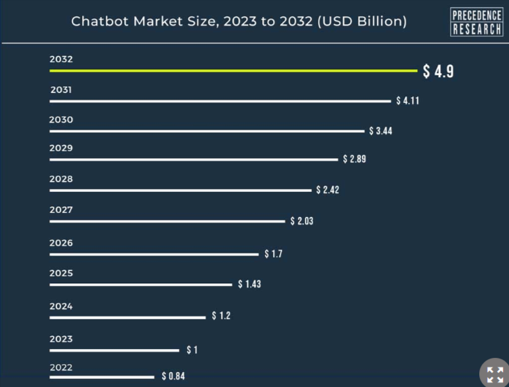Screen dimensions: 509x387
Task: Click the chart title text
Action: (x=239, y=22)
